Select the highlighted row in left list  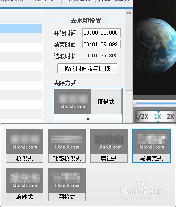coord(21,28)
